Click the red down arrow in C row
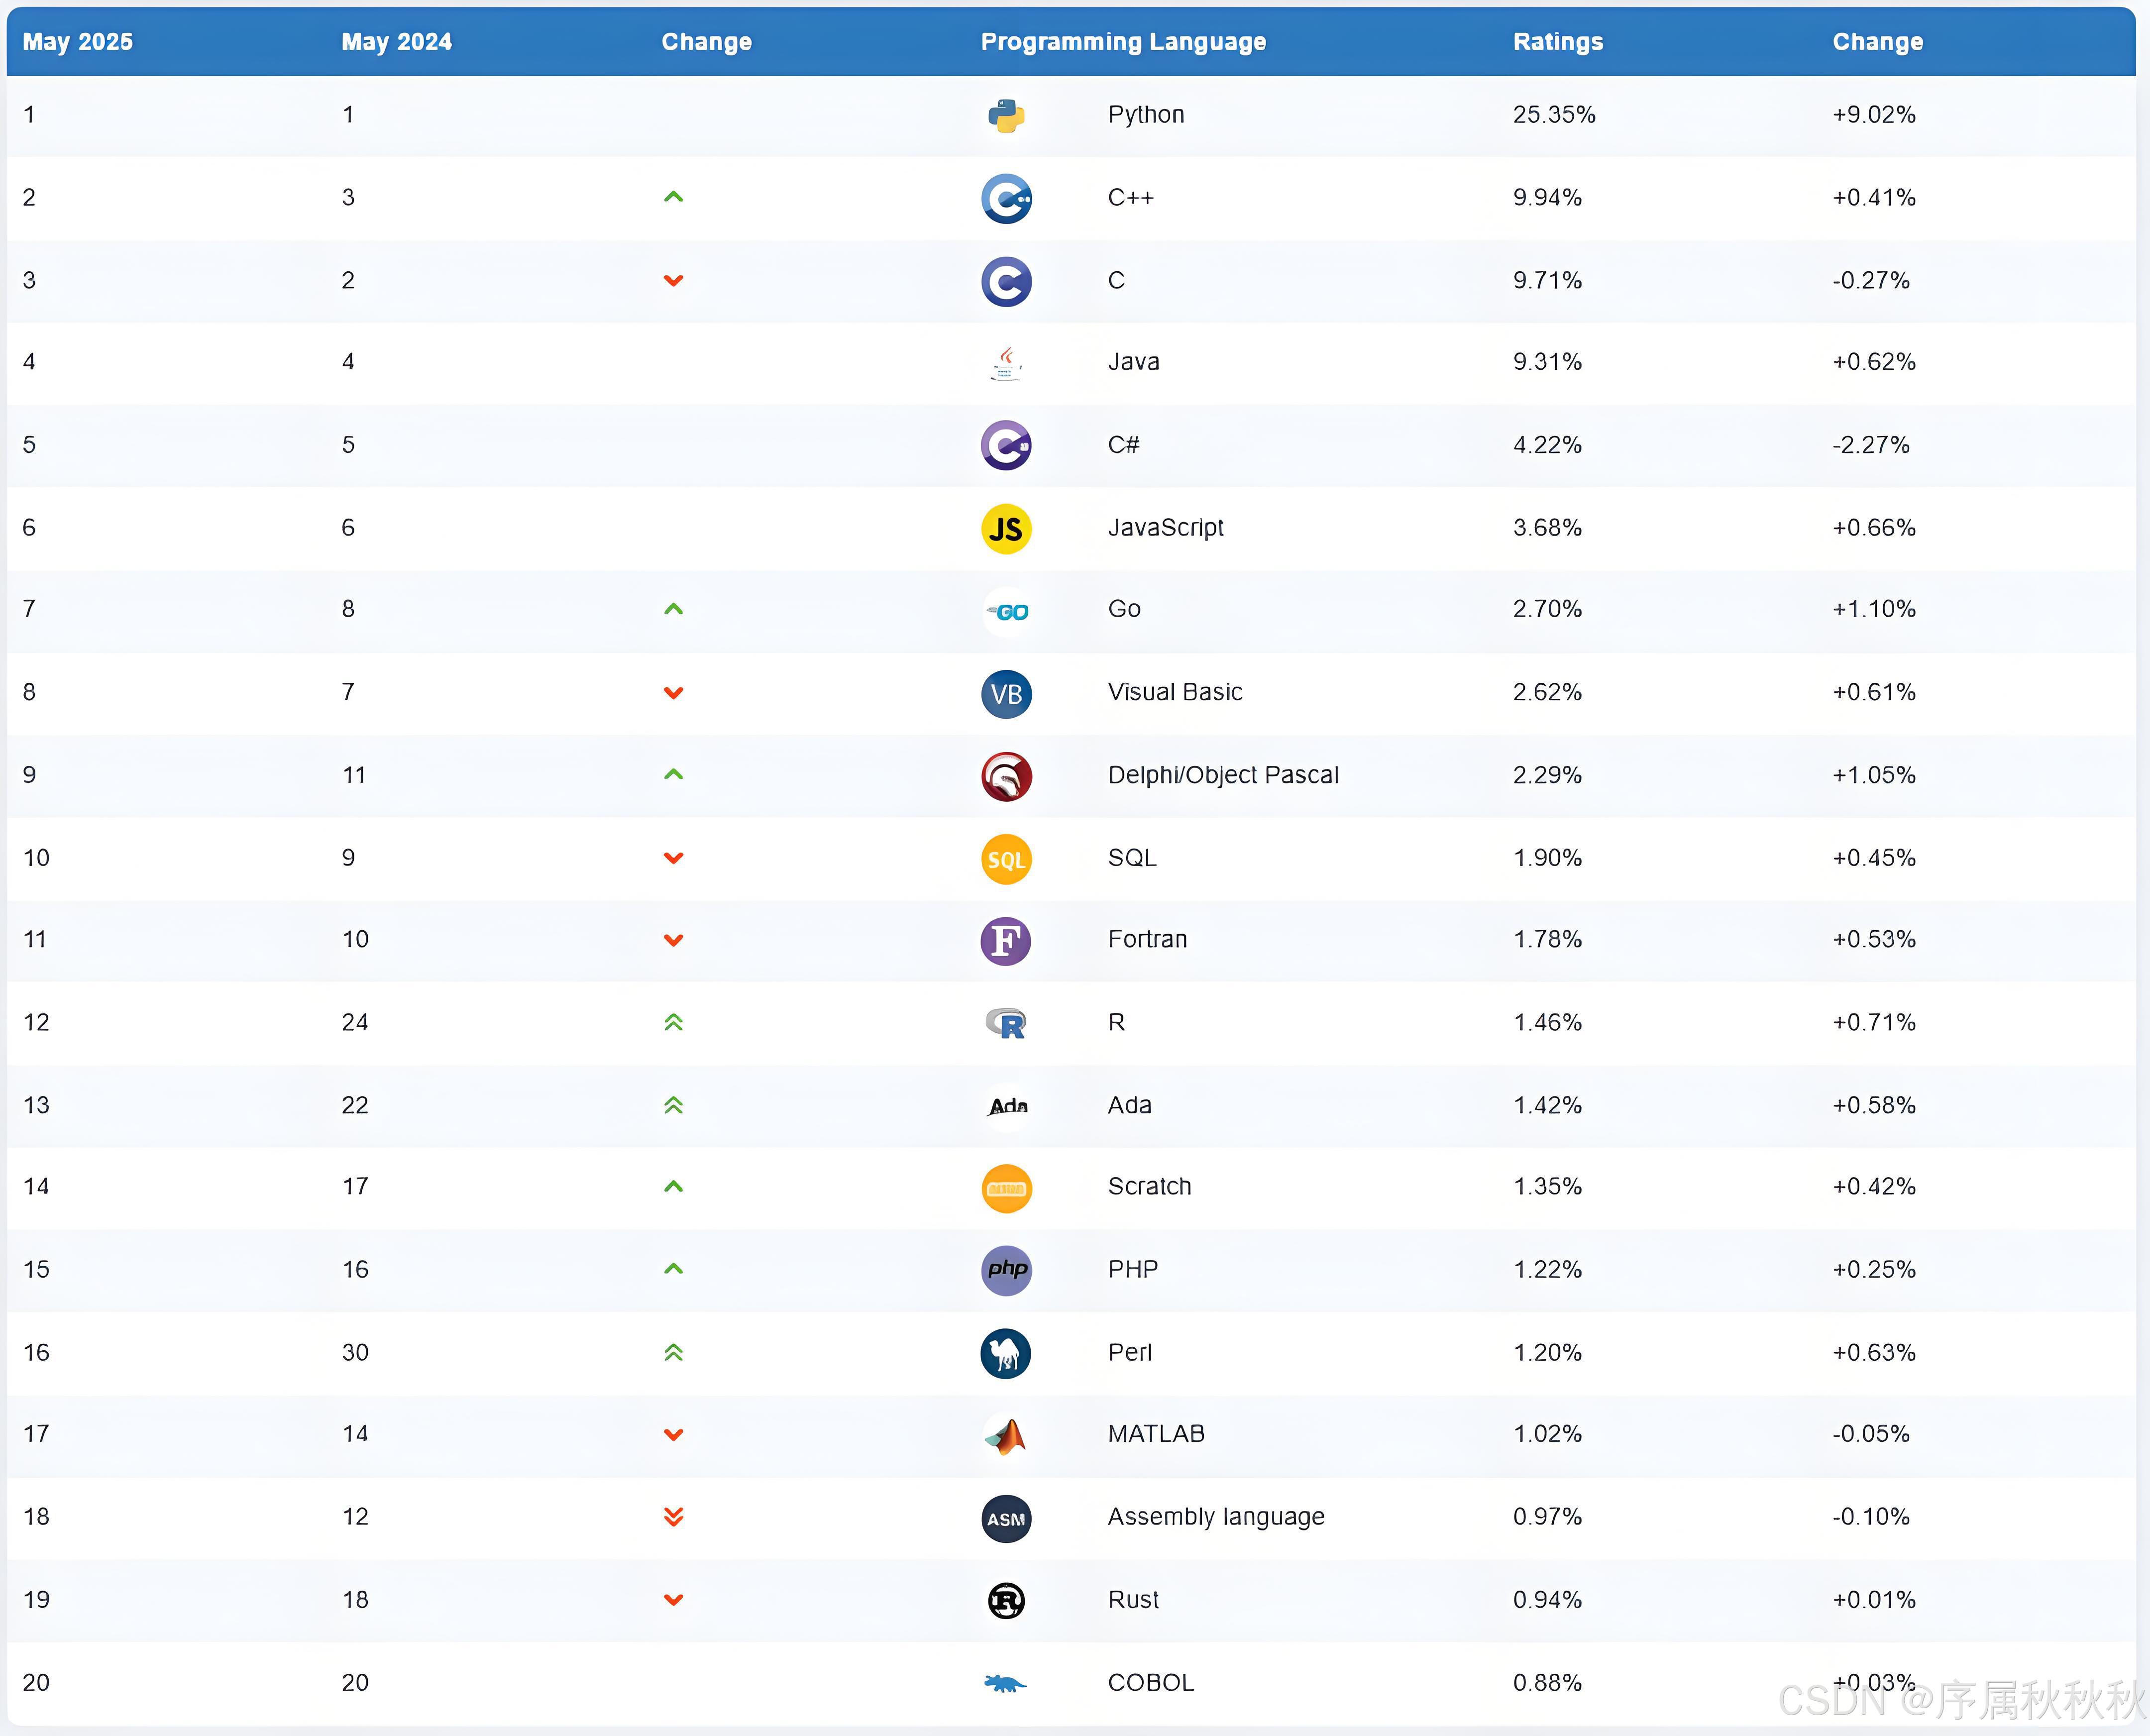 point(674,281)
